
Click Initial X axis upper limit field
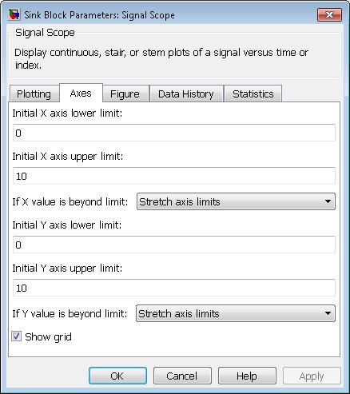174,176
